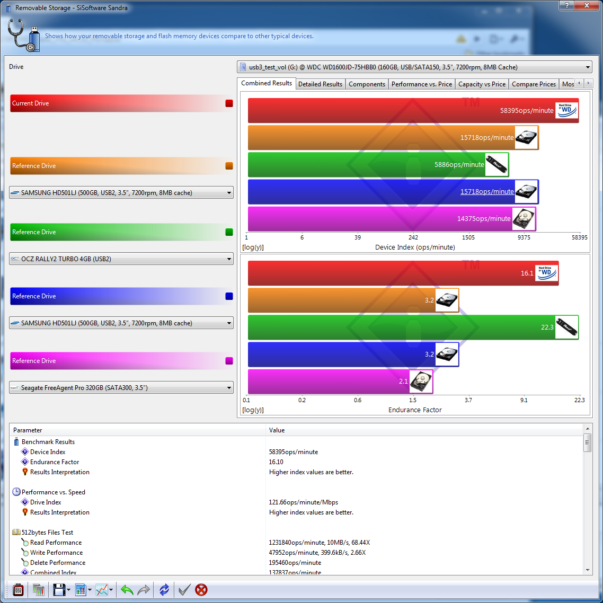The height and width of the screenshot is (603, 603).
Task: Switch to the Detailed Results tab
Action: tap(321, 84)
